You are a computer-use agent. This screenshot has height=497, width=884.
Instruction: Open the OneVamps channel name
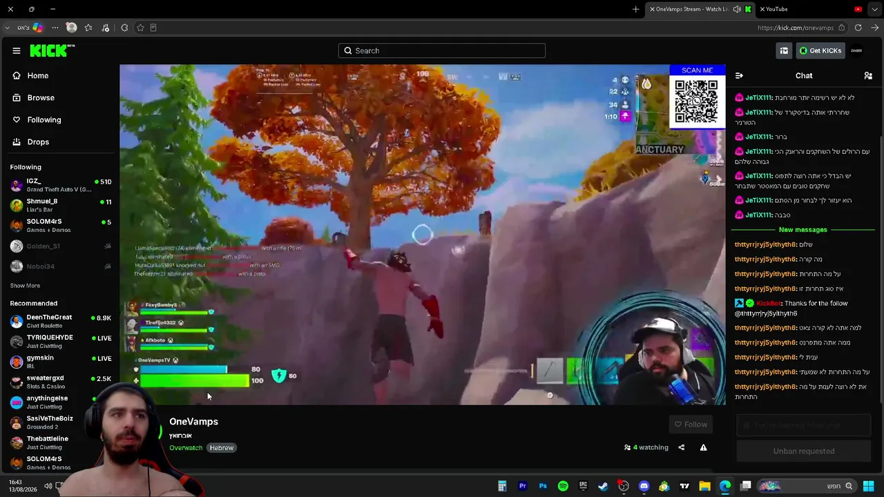point(193,422)
